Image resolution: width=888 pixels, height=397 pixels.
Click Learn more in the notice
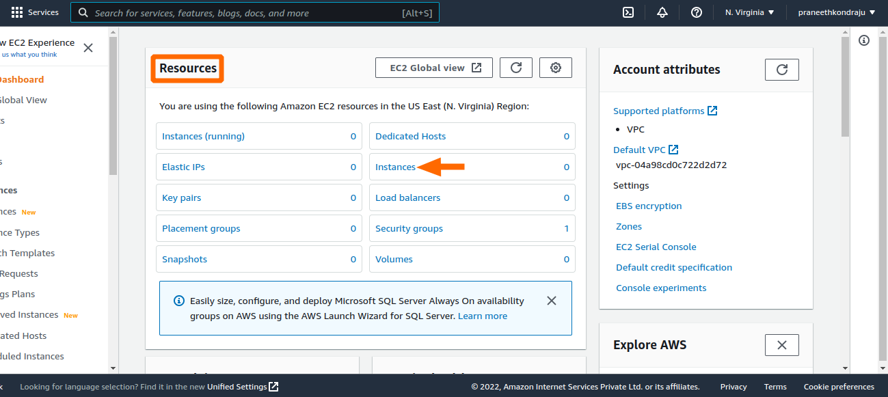point(483,316)
